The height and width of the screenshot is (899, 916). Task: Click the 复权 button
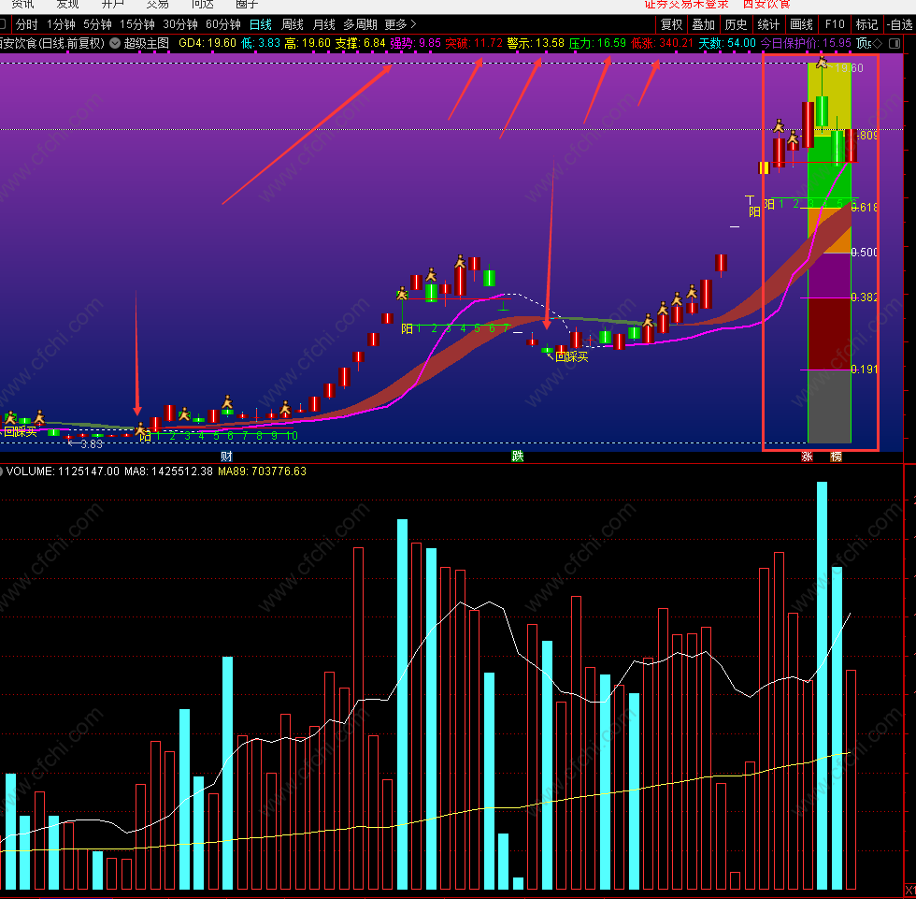[x=672, y=24]
